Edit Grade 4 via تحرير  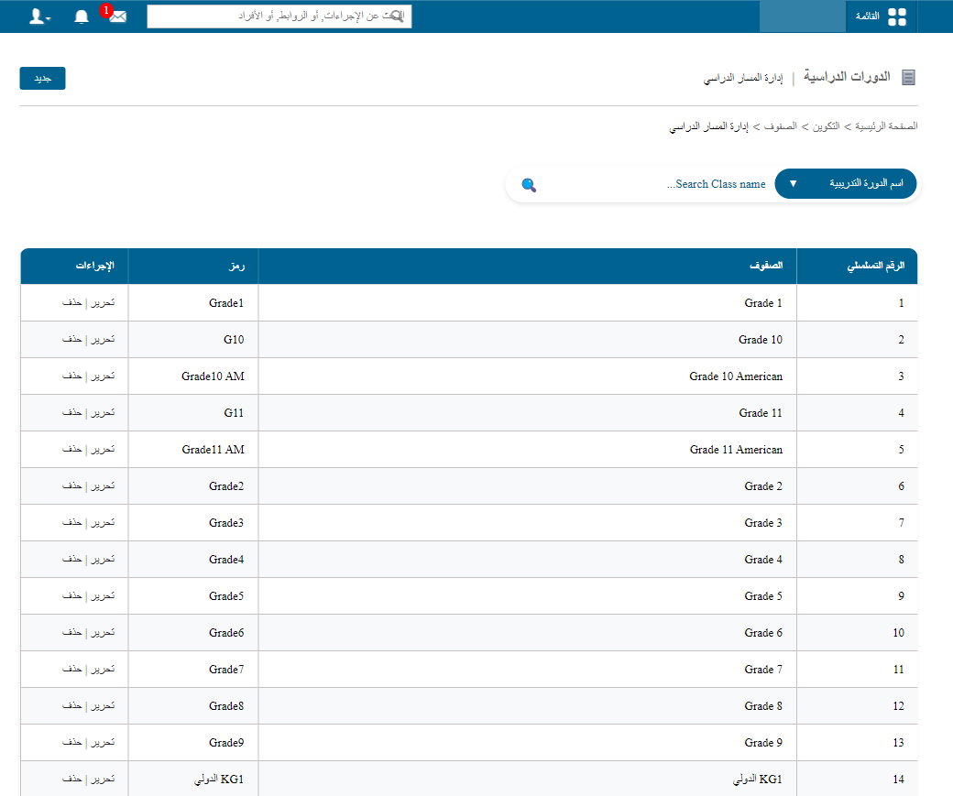point(103,559)
